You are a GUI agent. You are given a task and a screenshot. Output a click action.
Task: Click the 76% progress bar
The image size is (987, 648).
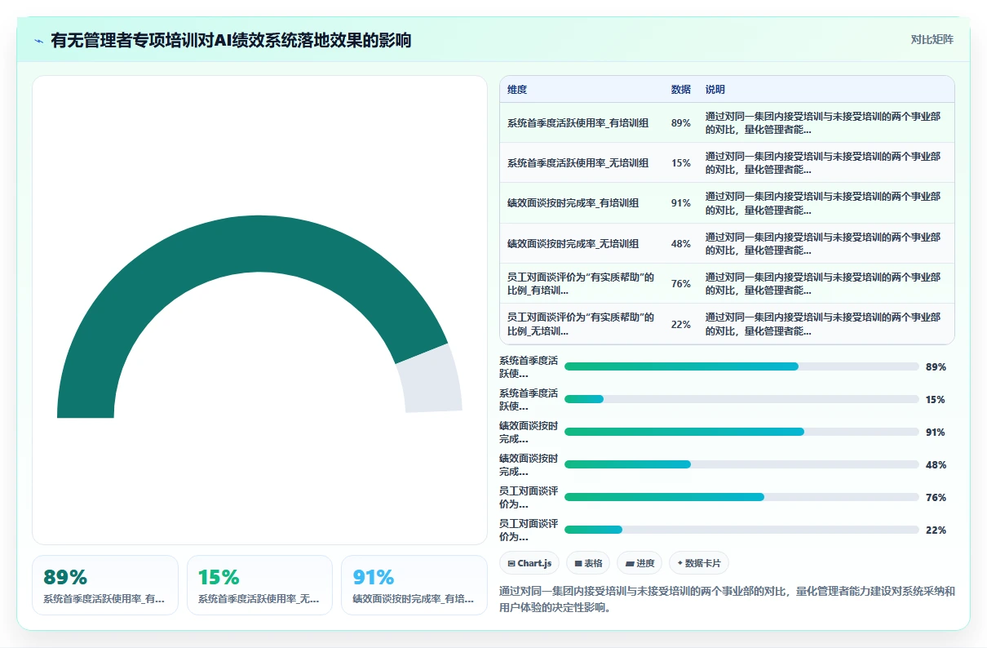(741, 497)
